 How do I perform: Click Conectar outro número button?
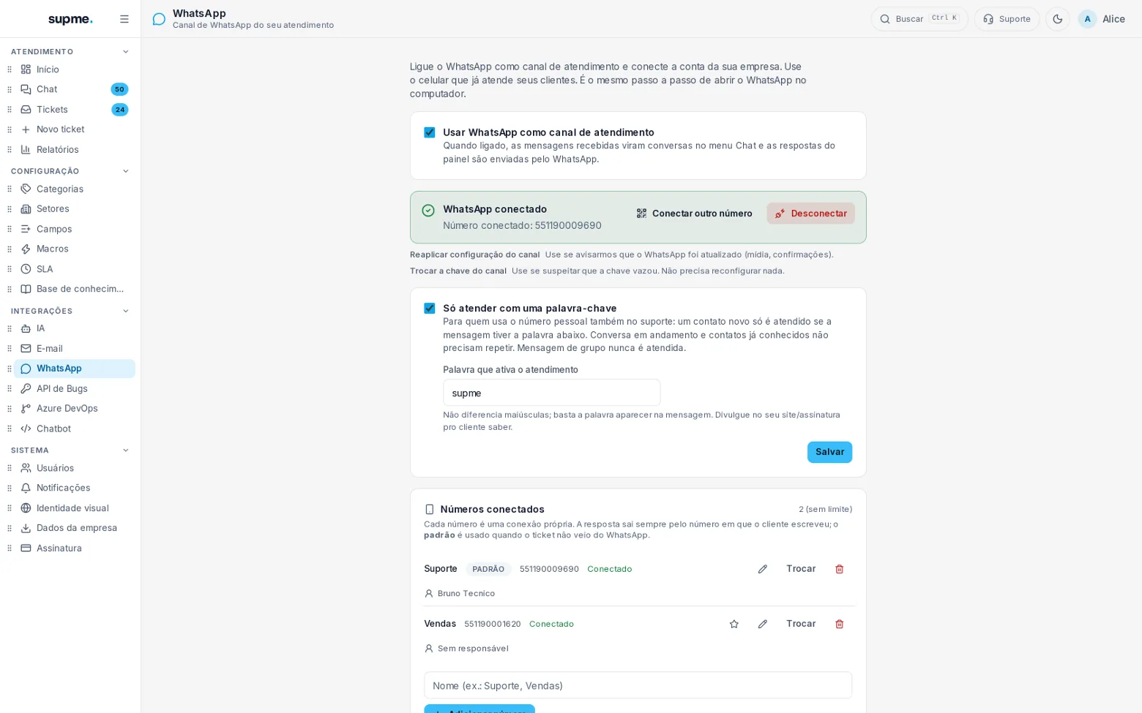(694, 214)
